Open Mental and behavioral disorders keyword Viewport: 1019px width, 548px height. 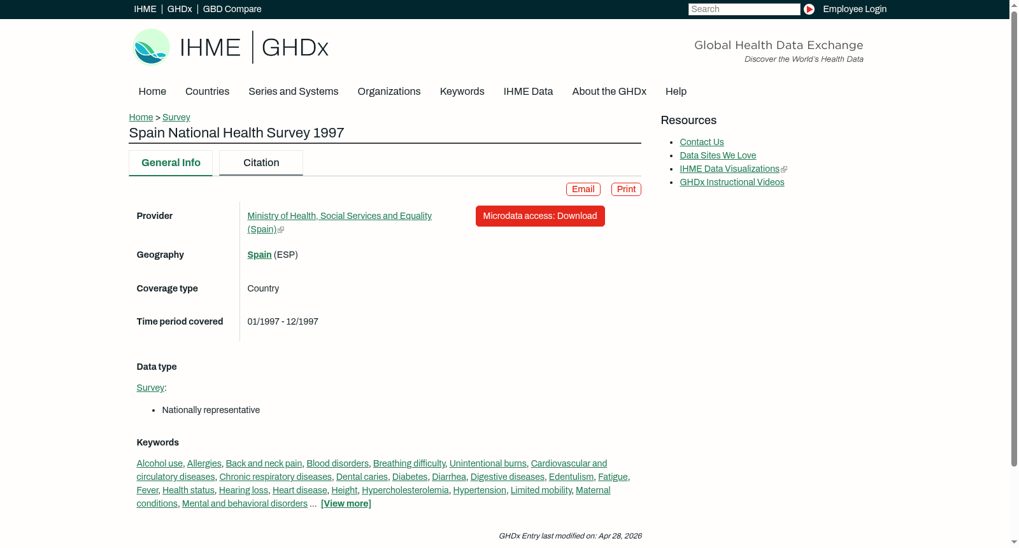click(x=245, y=504)
